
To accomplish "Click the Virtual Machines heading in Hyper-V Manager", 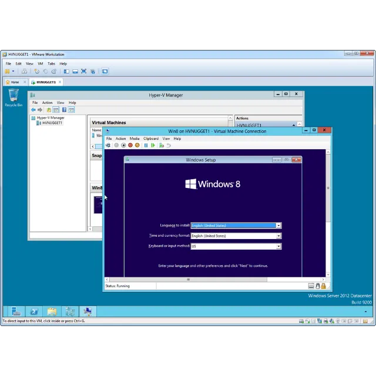I will coord(109,123).
